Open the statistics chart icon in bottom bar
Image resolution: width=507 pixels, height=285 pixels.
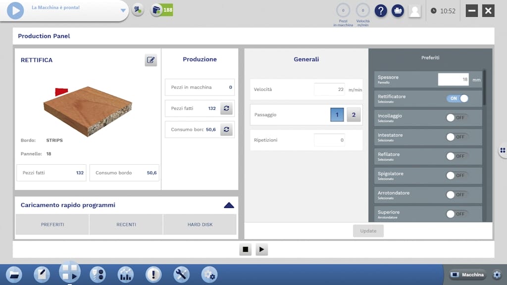point(125,275)
